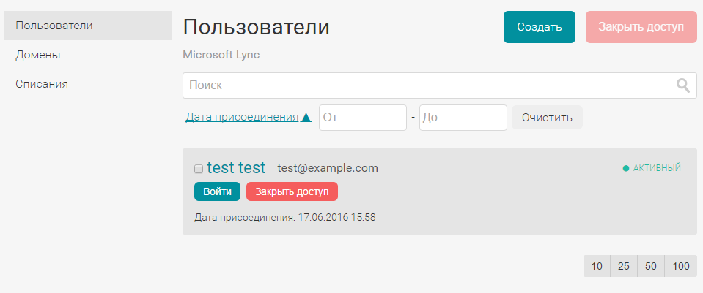The image size is (703, 293).
Task: Click the magnifier search icon
Action: click(682, 85)
